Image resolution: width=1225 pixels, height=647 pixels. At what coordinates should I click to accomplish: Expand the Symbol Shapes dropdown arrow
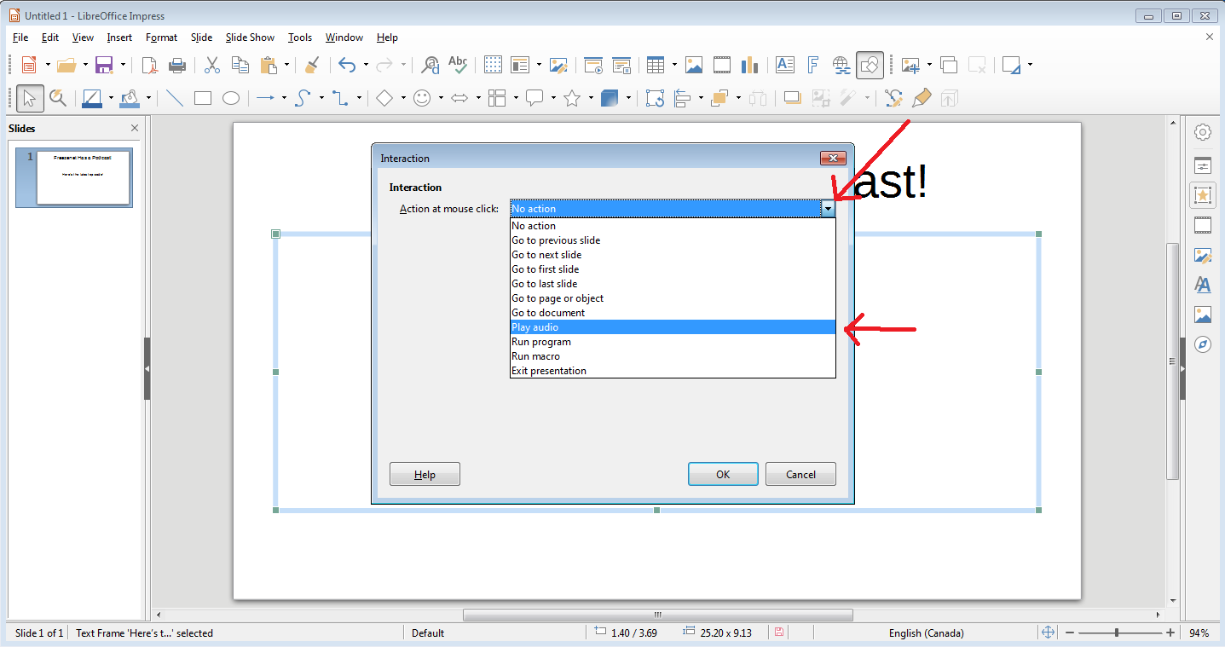(x=441, y=98)
